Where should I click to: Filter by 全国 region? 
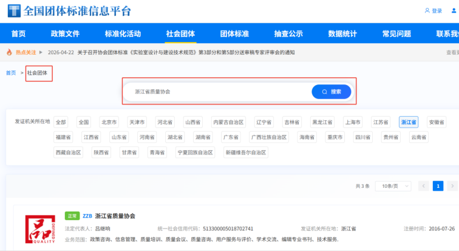tap(84, 122)
